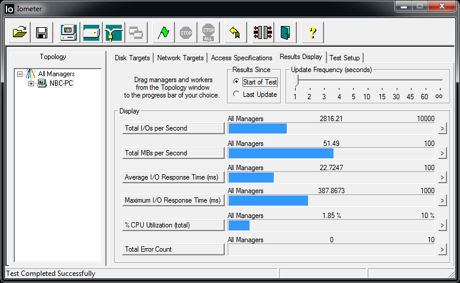The image size is (460, 283).
Task: Click the duplicate worker icon
Action: pos(136,32)
